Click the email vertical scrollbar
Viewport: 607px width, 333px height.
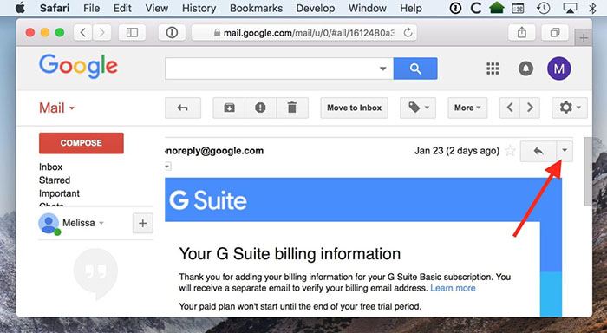pos(588,171)
